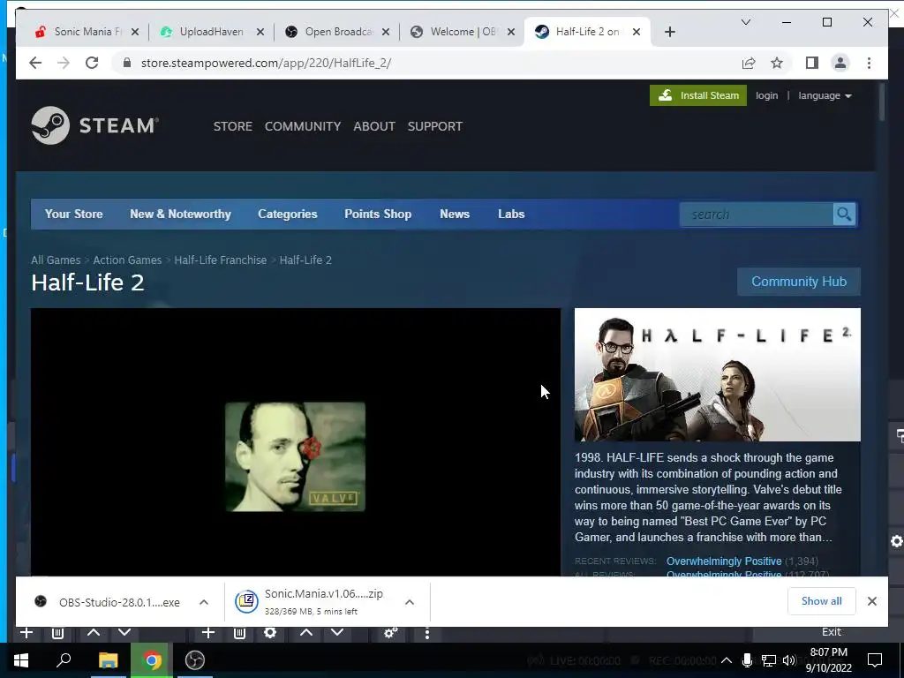Open Chrome profile avatar icon
The image size is (904, 678).
840,63
